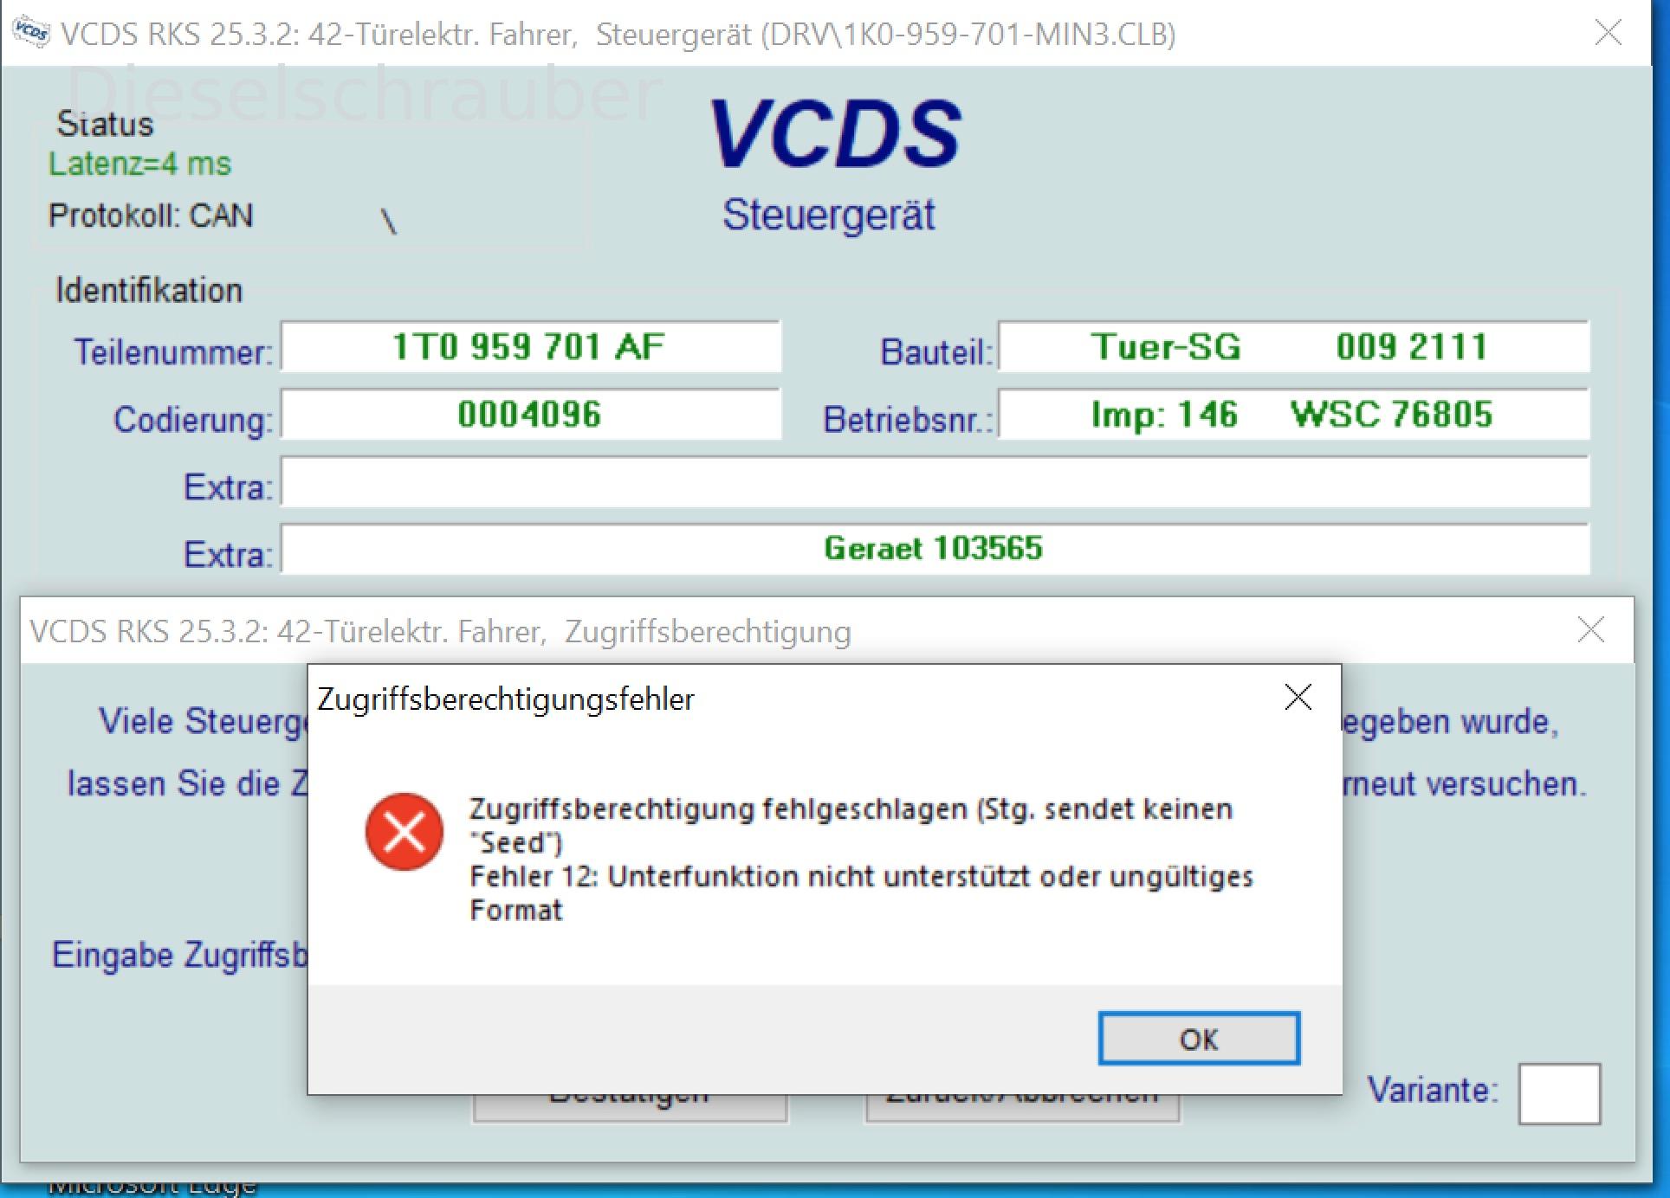Click the Protokoll: CAN text
The width and height of the screenshot is (1670, 1198).
tap(151, 216)
